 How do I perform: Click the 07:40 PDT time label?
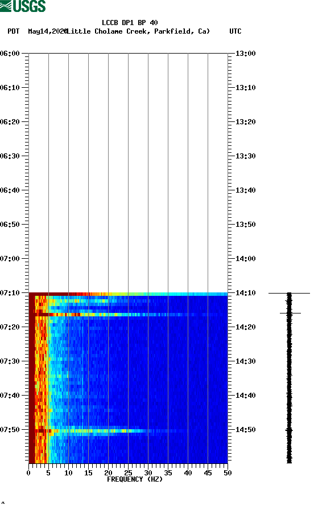point(10,396)
